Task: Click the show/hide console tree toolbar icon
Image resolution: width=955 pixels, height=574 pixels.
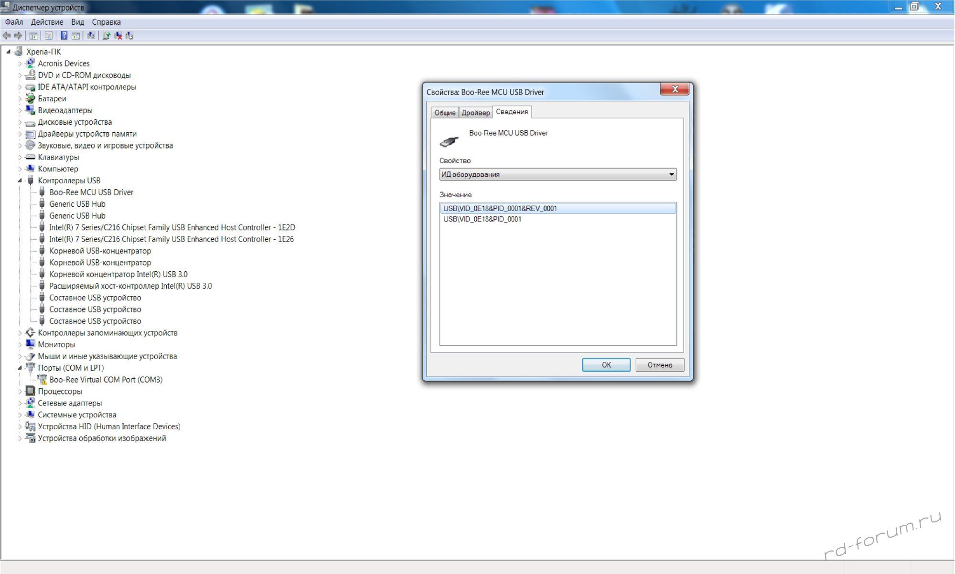Action: pyautogui.click(x=33, y=35)
